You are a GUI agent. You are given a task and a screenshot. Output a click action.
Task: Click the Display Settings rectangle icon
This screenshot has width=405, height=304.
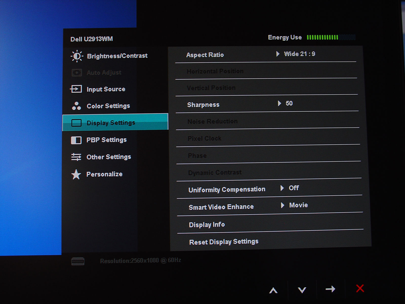tap(76, 123)
